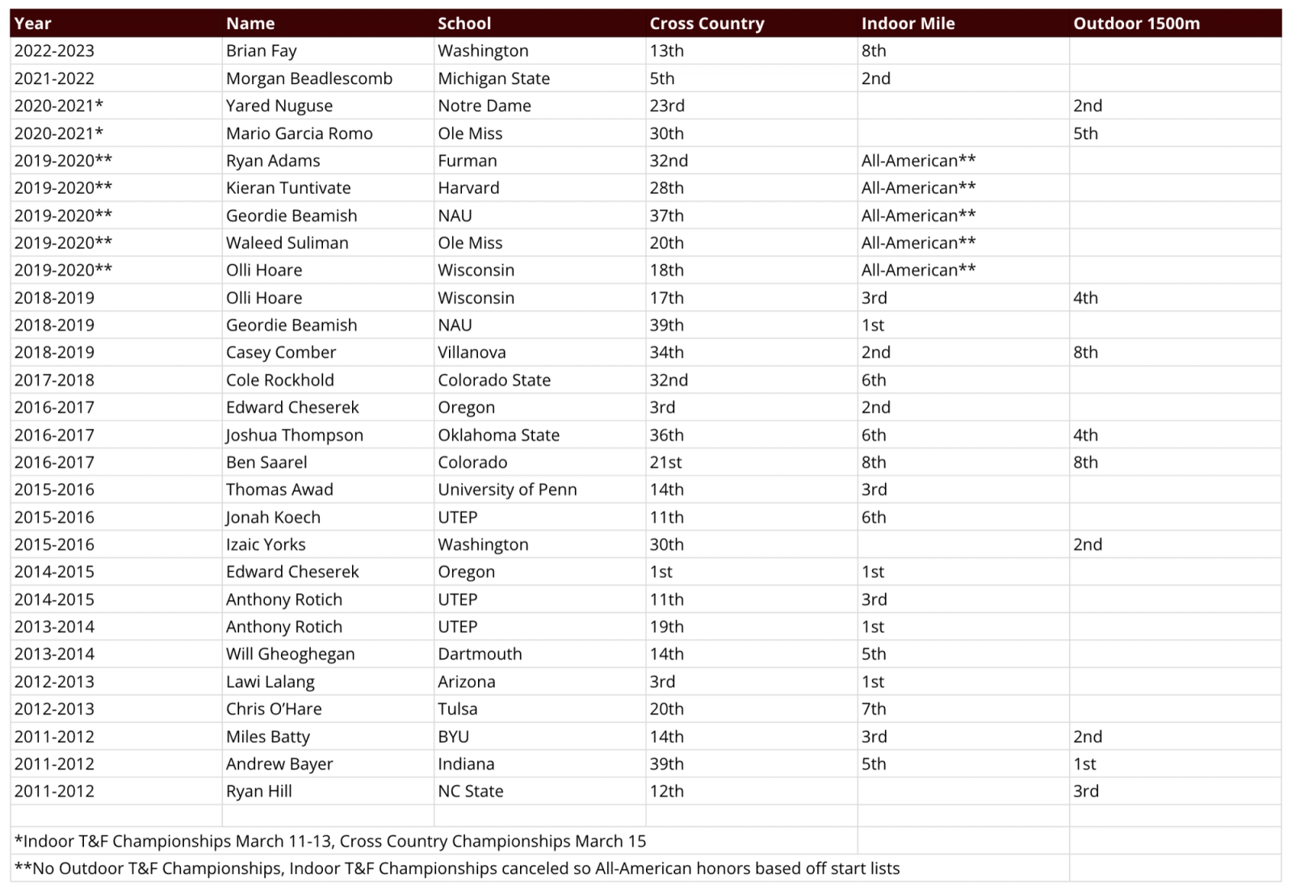This screenshot has height=891, width=1292.
Task: Select the Andrew Bayer name cell
Action: click(x=328, y=763)
